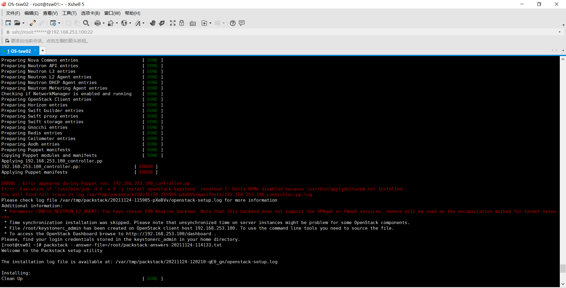
Task: Click the Xshell app icon in title bar
Action: (4, 4)
